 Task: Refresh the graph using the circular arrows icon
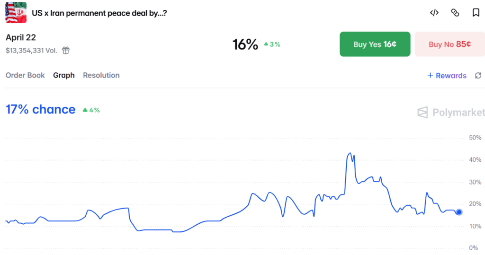point(478,76)
